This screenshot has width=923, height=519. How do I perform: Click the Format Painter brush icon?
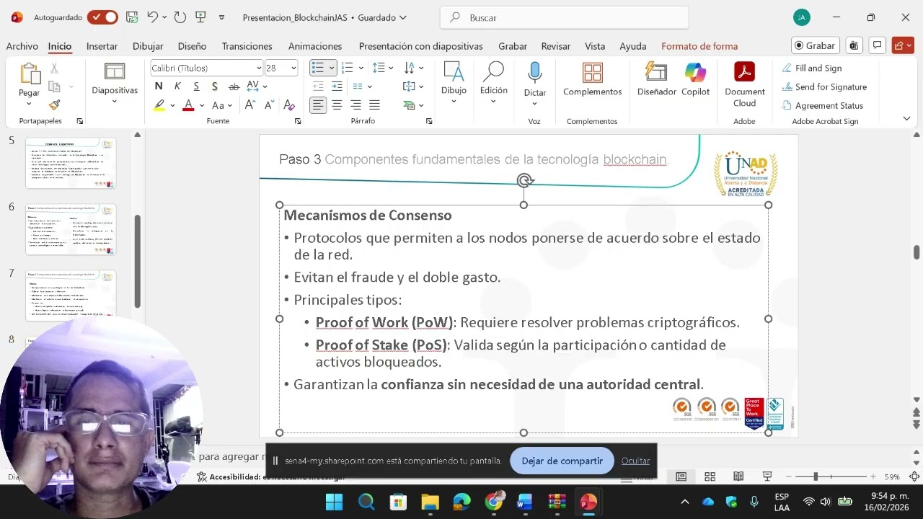(54, 105)
